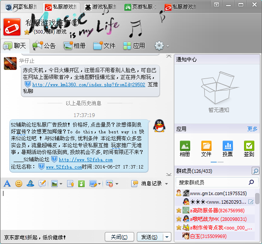Select member www.gm1x.com(11975525)

tap(215, 193)
